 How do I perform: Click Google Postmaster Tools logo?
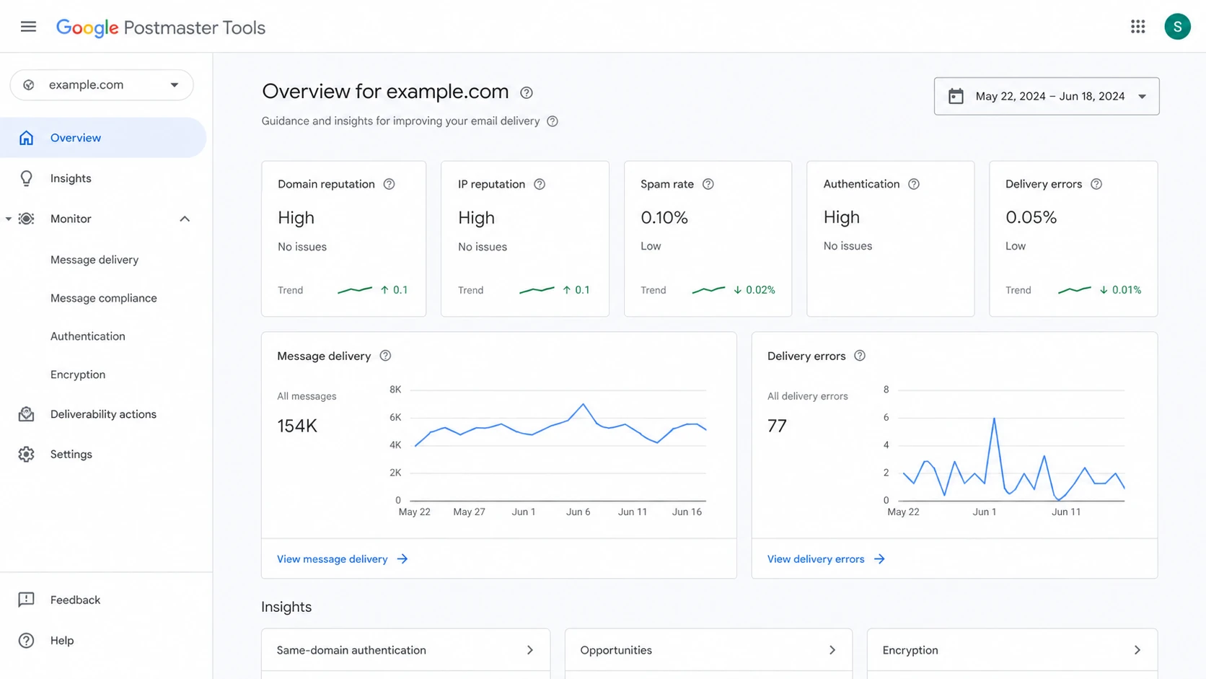161,27
